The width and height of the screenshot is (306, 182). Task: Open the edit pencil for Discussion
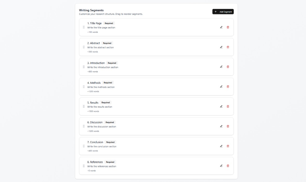[221, 126]
